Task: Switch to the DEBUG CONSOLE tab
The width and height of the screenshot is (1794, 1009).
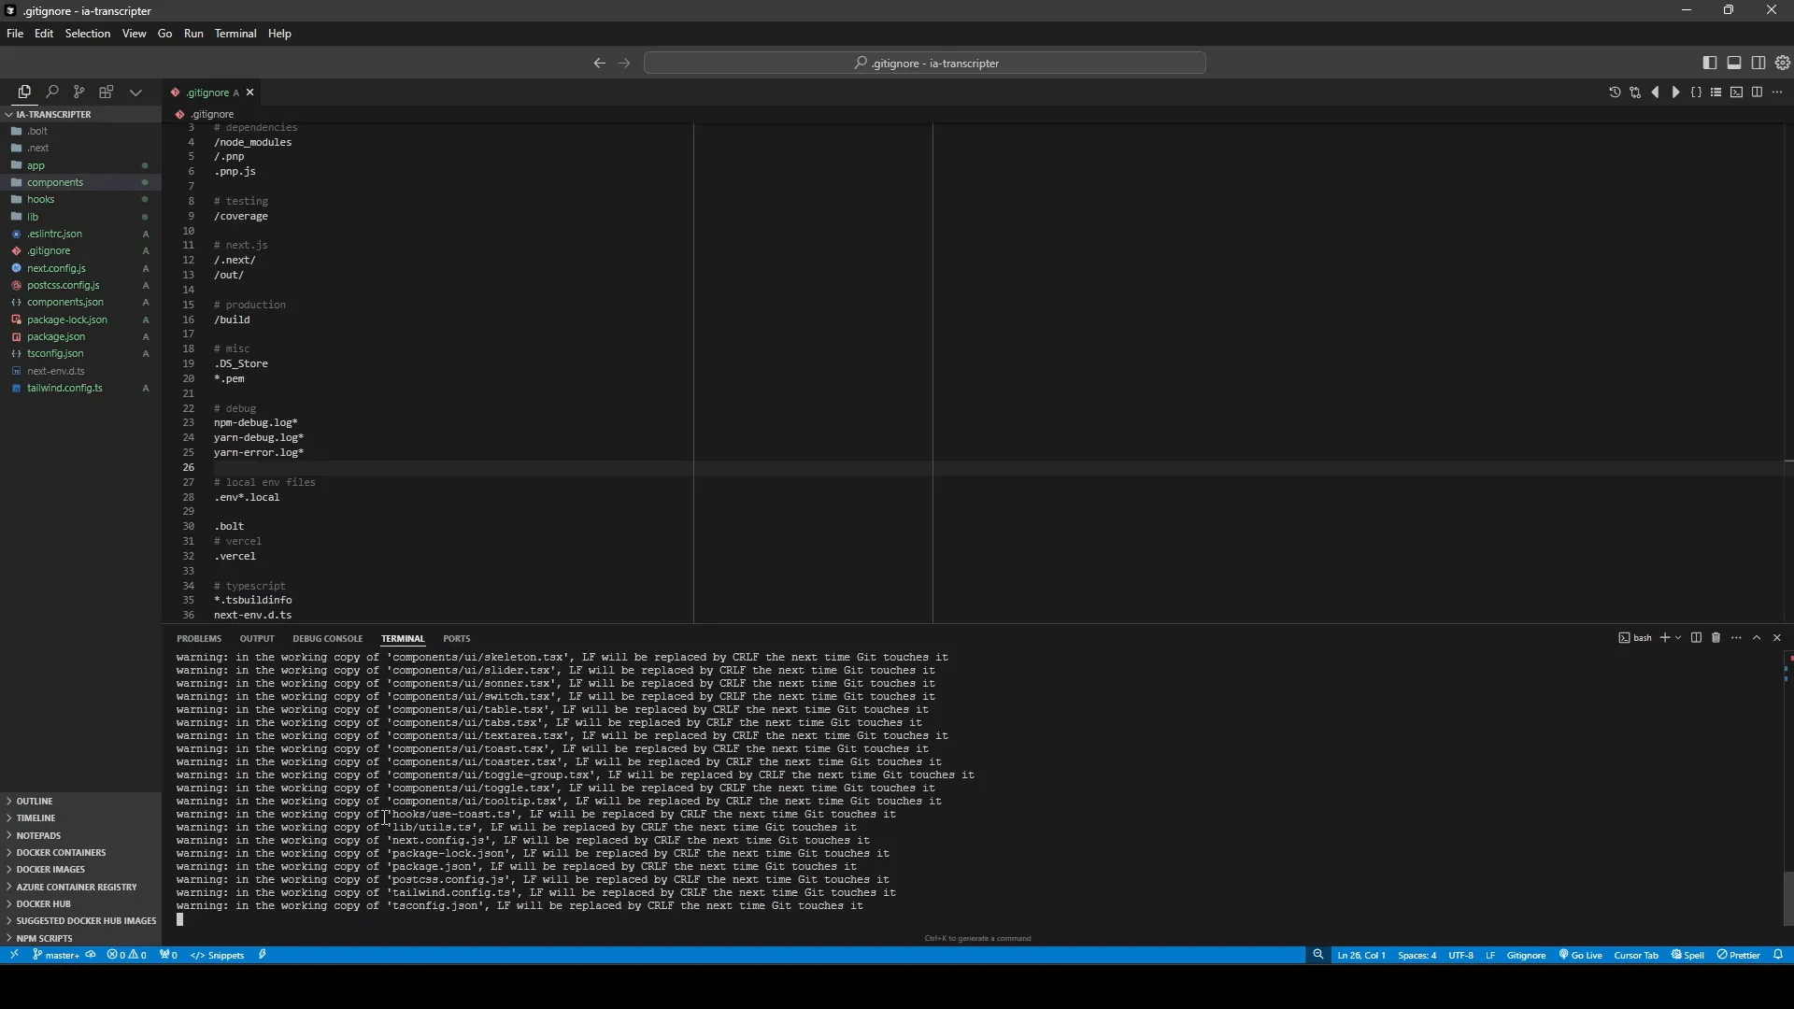Action: click(327, 639)
